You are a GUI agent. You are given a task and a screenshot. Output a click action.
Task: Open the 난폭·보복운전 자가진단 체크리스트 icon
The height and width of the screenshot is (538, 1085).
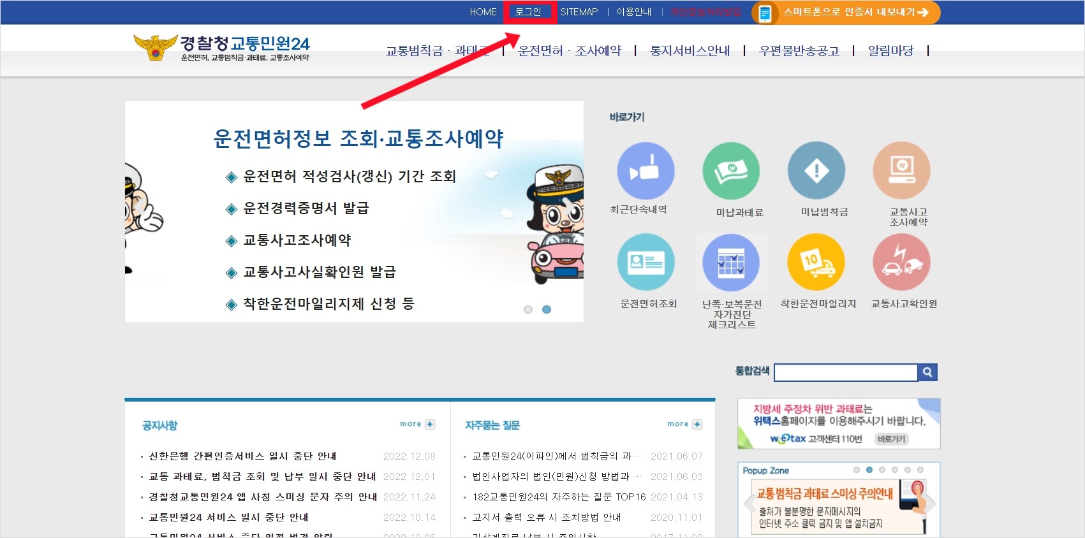[731, 262]
